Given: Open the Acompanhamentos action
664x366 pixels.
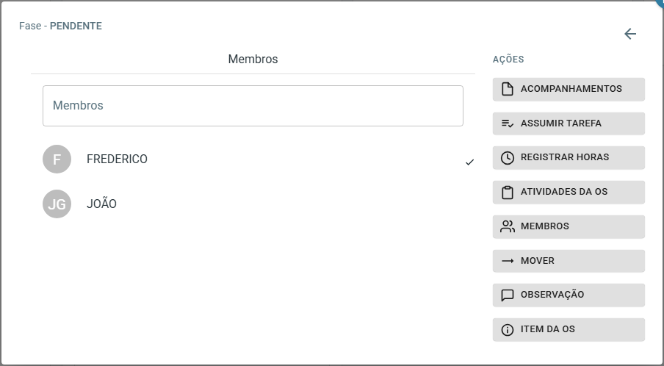Looking at the screenshot, I should click(x=569, y=89).
